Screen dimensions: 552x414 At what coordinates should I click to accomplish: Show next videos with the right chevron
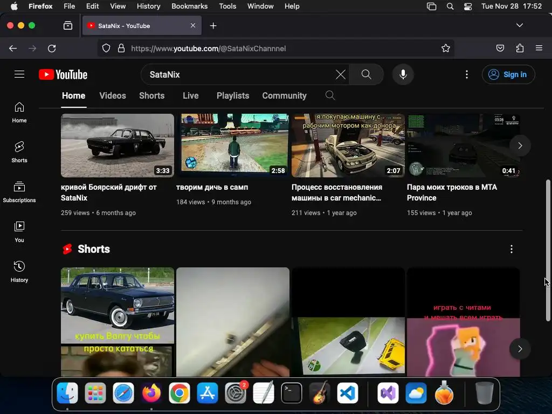pyautogui.click(x=520, y=146)
